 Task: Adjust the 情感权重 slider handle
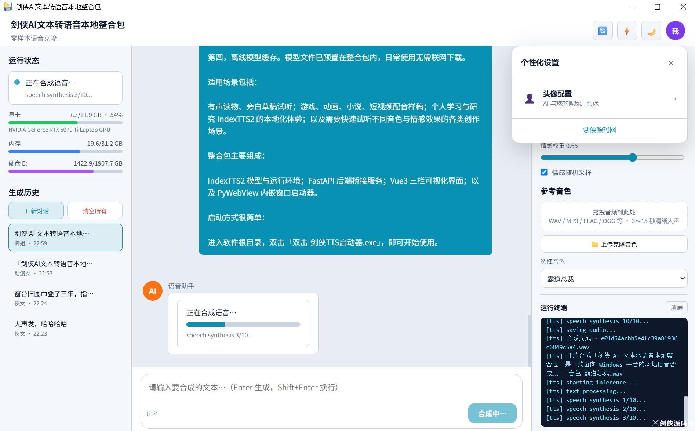point(633,157)
